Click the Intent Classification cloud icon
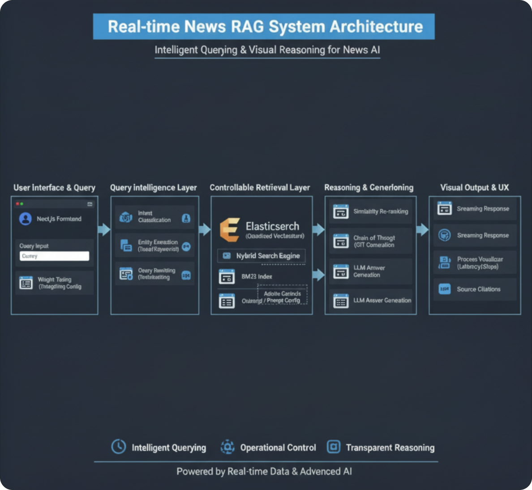 pyautogui.click(x=126, y=217)
